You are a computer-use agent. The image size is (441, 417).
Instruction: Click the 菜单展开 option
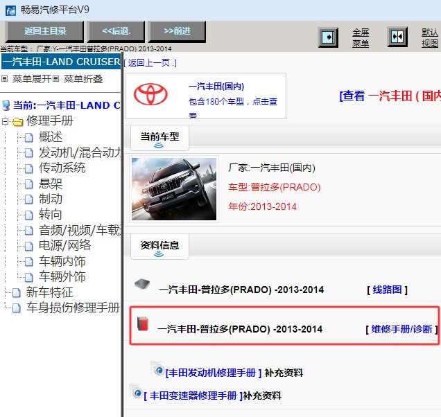(x=31, y=79)
